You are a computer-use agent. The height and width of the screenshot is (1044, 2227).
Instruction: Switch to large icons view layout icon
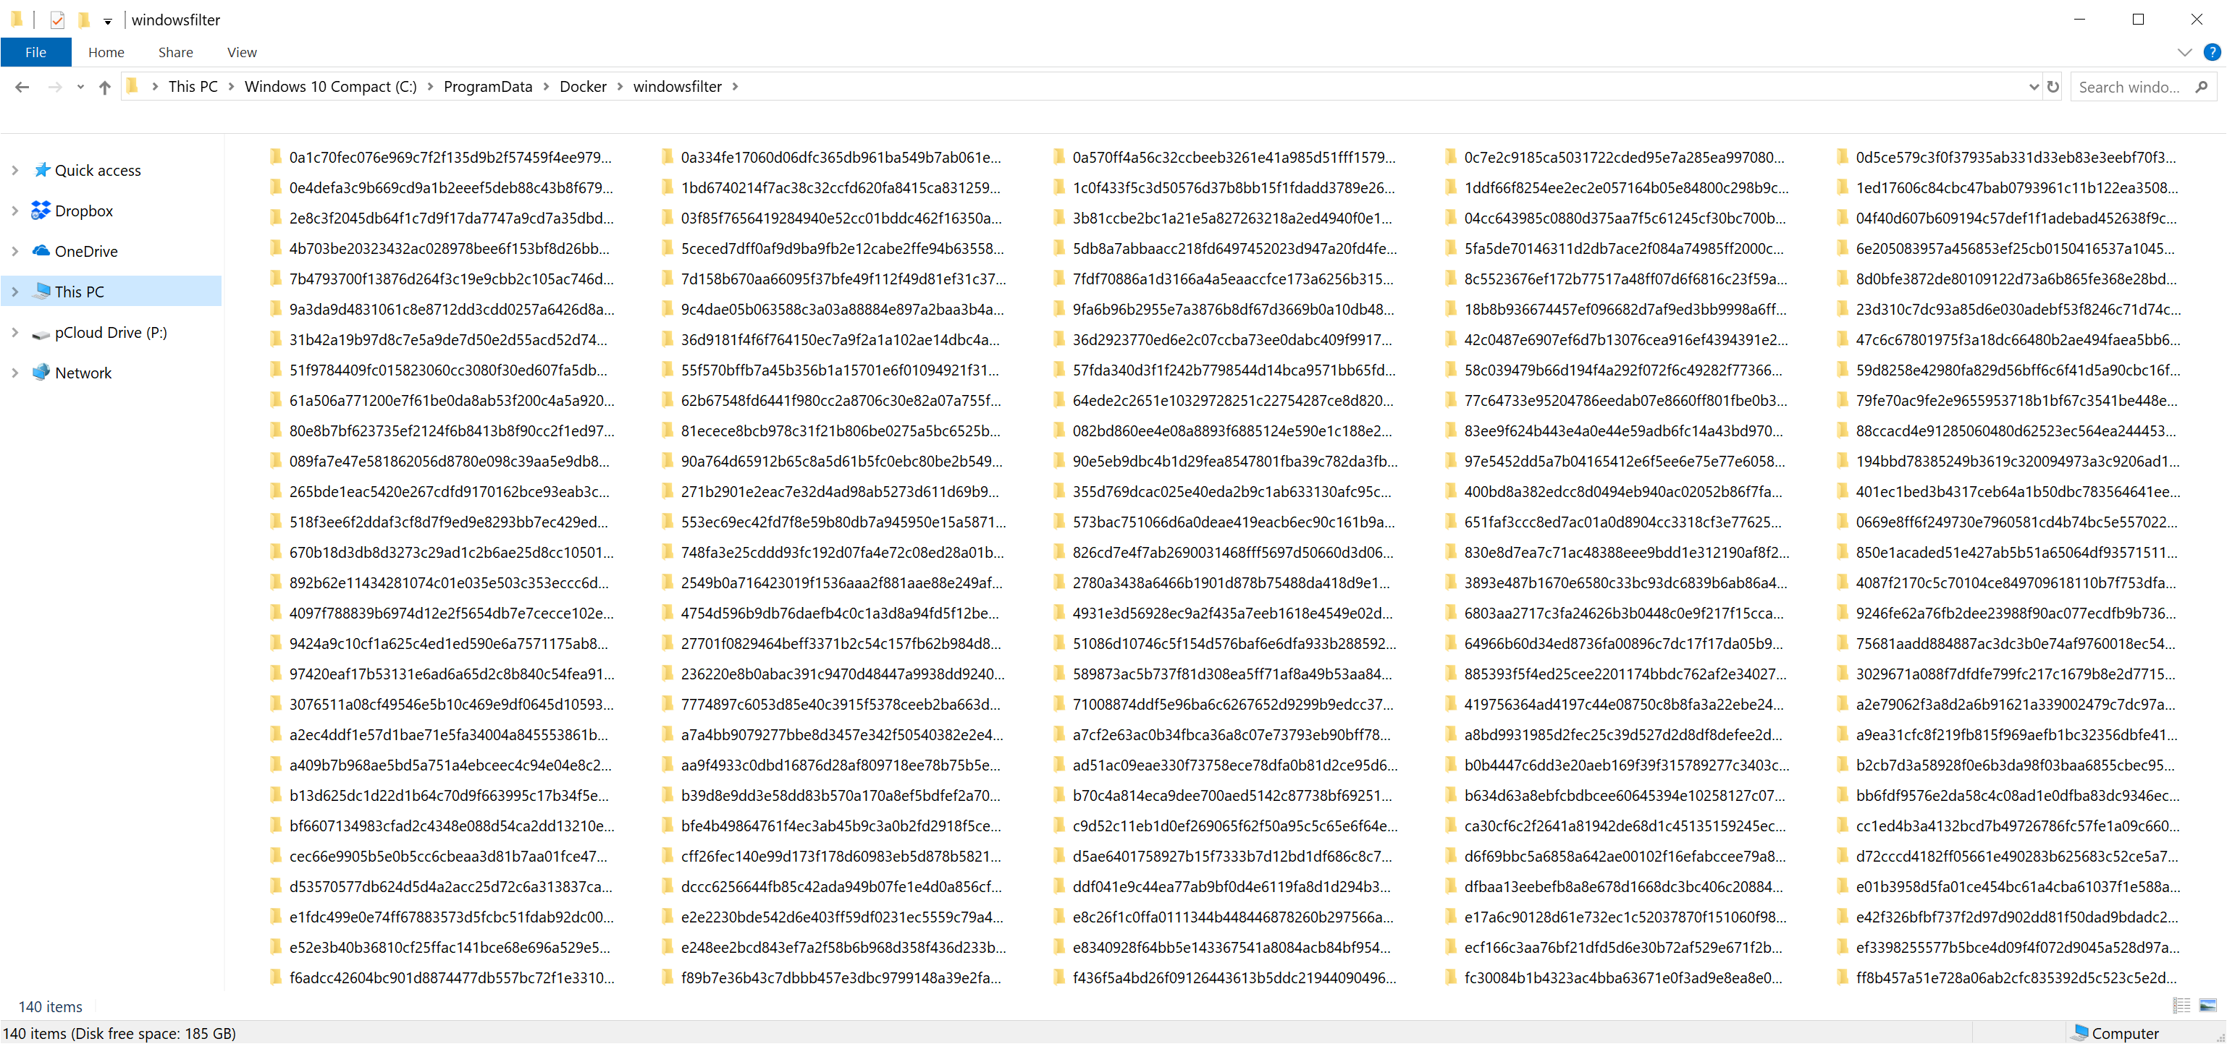coord(2208,1005)
